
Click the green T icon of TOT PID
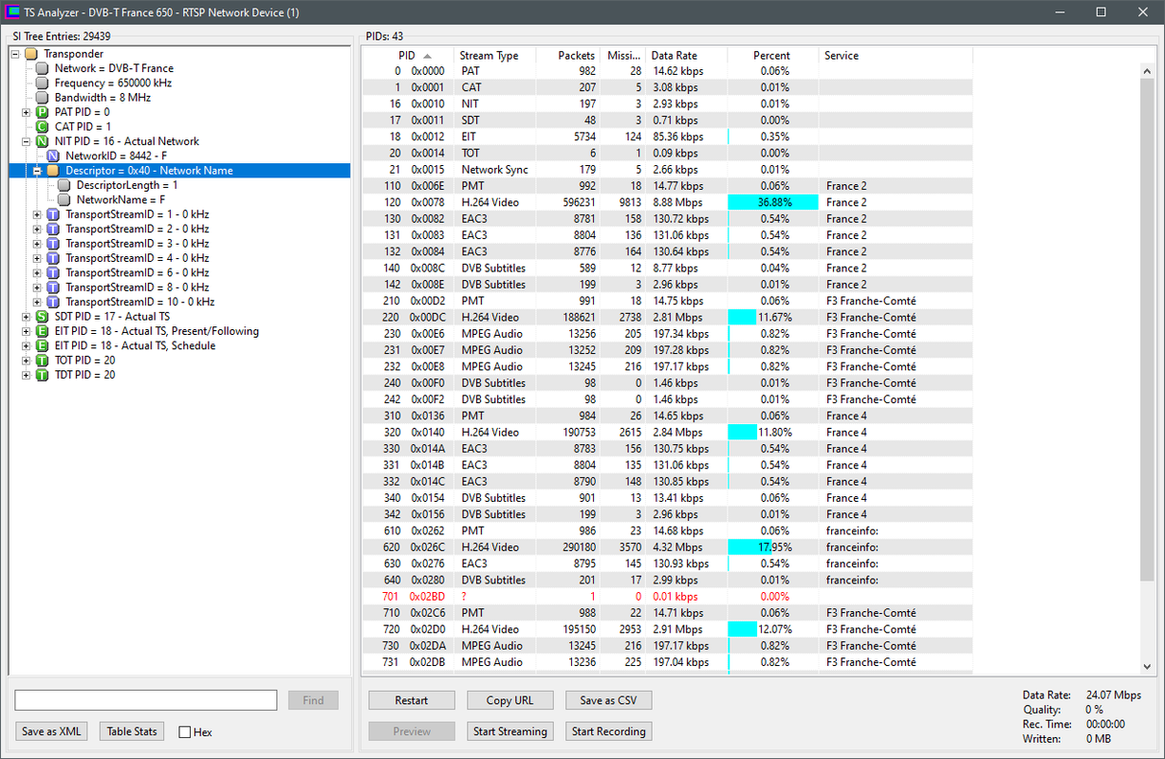coord(41,361)
